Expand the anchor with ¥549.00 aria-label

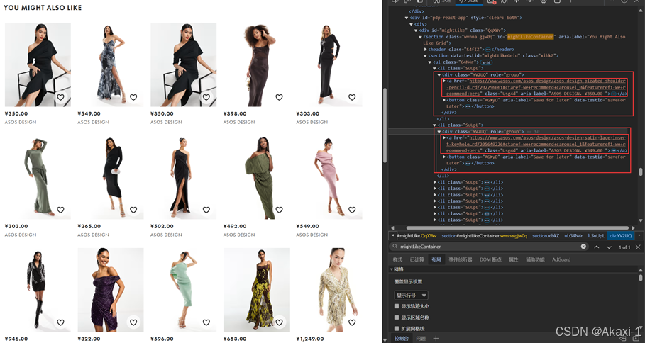click(444, 137)
